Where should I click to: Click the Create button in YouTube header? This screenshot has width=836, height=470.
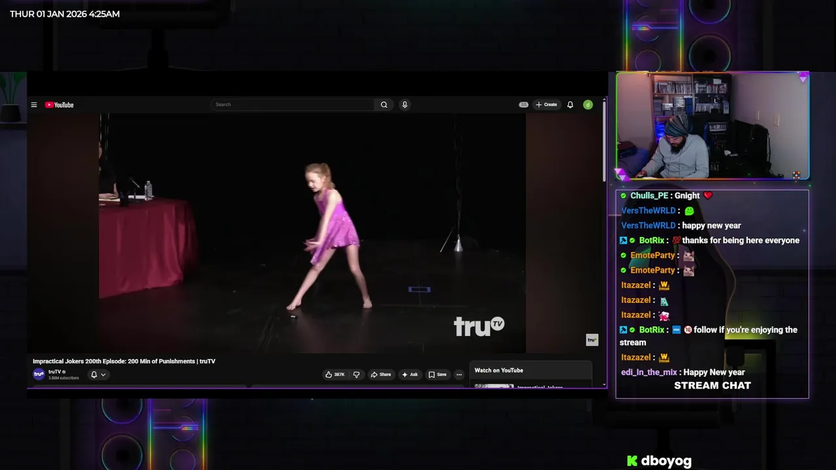[547, 104]
